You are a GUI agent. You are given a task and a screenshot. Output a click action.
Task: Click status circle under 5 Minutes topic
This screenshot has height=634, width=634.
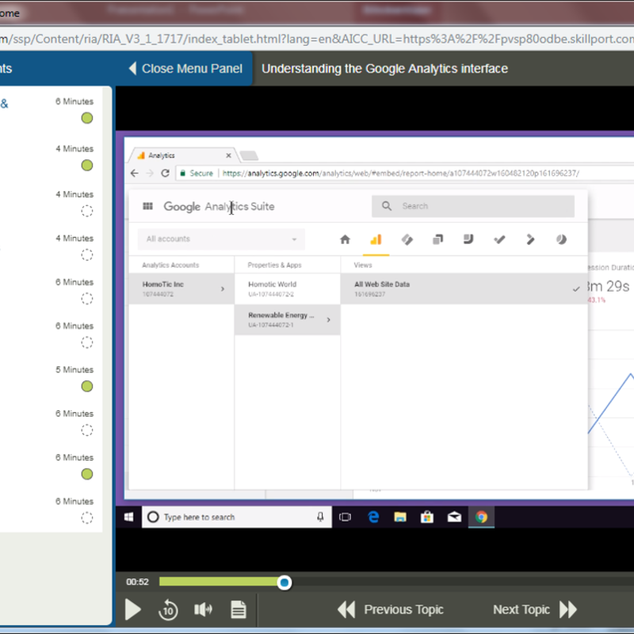(x=87, y=386)
